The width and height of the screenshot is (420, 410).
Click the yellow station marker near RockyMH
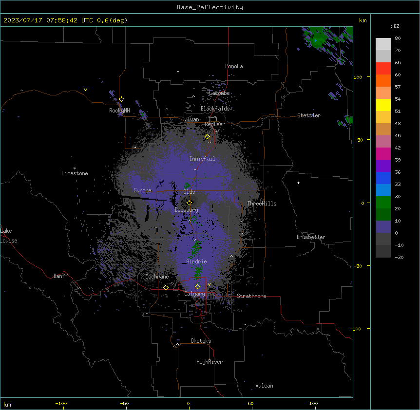coord(122,99)
